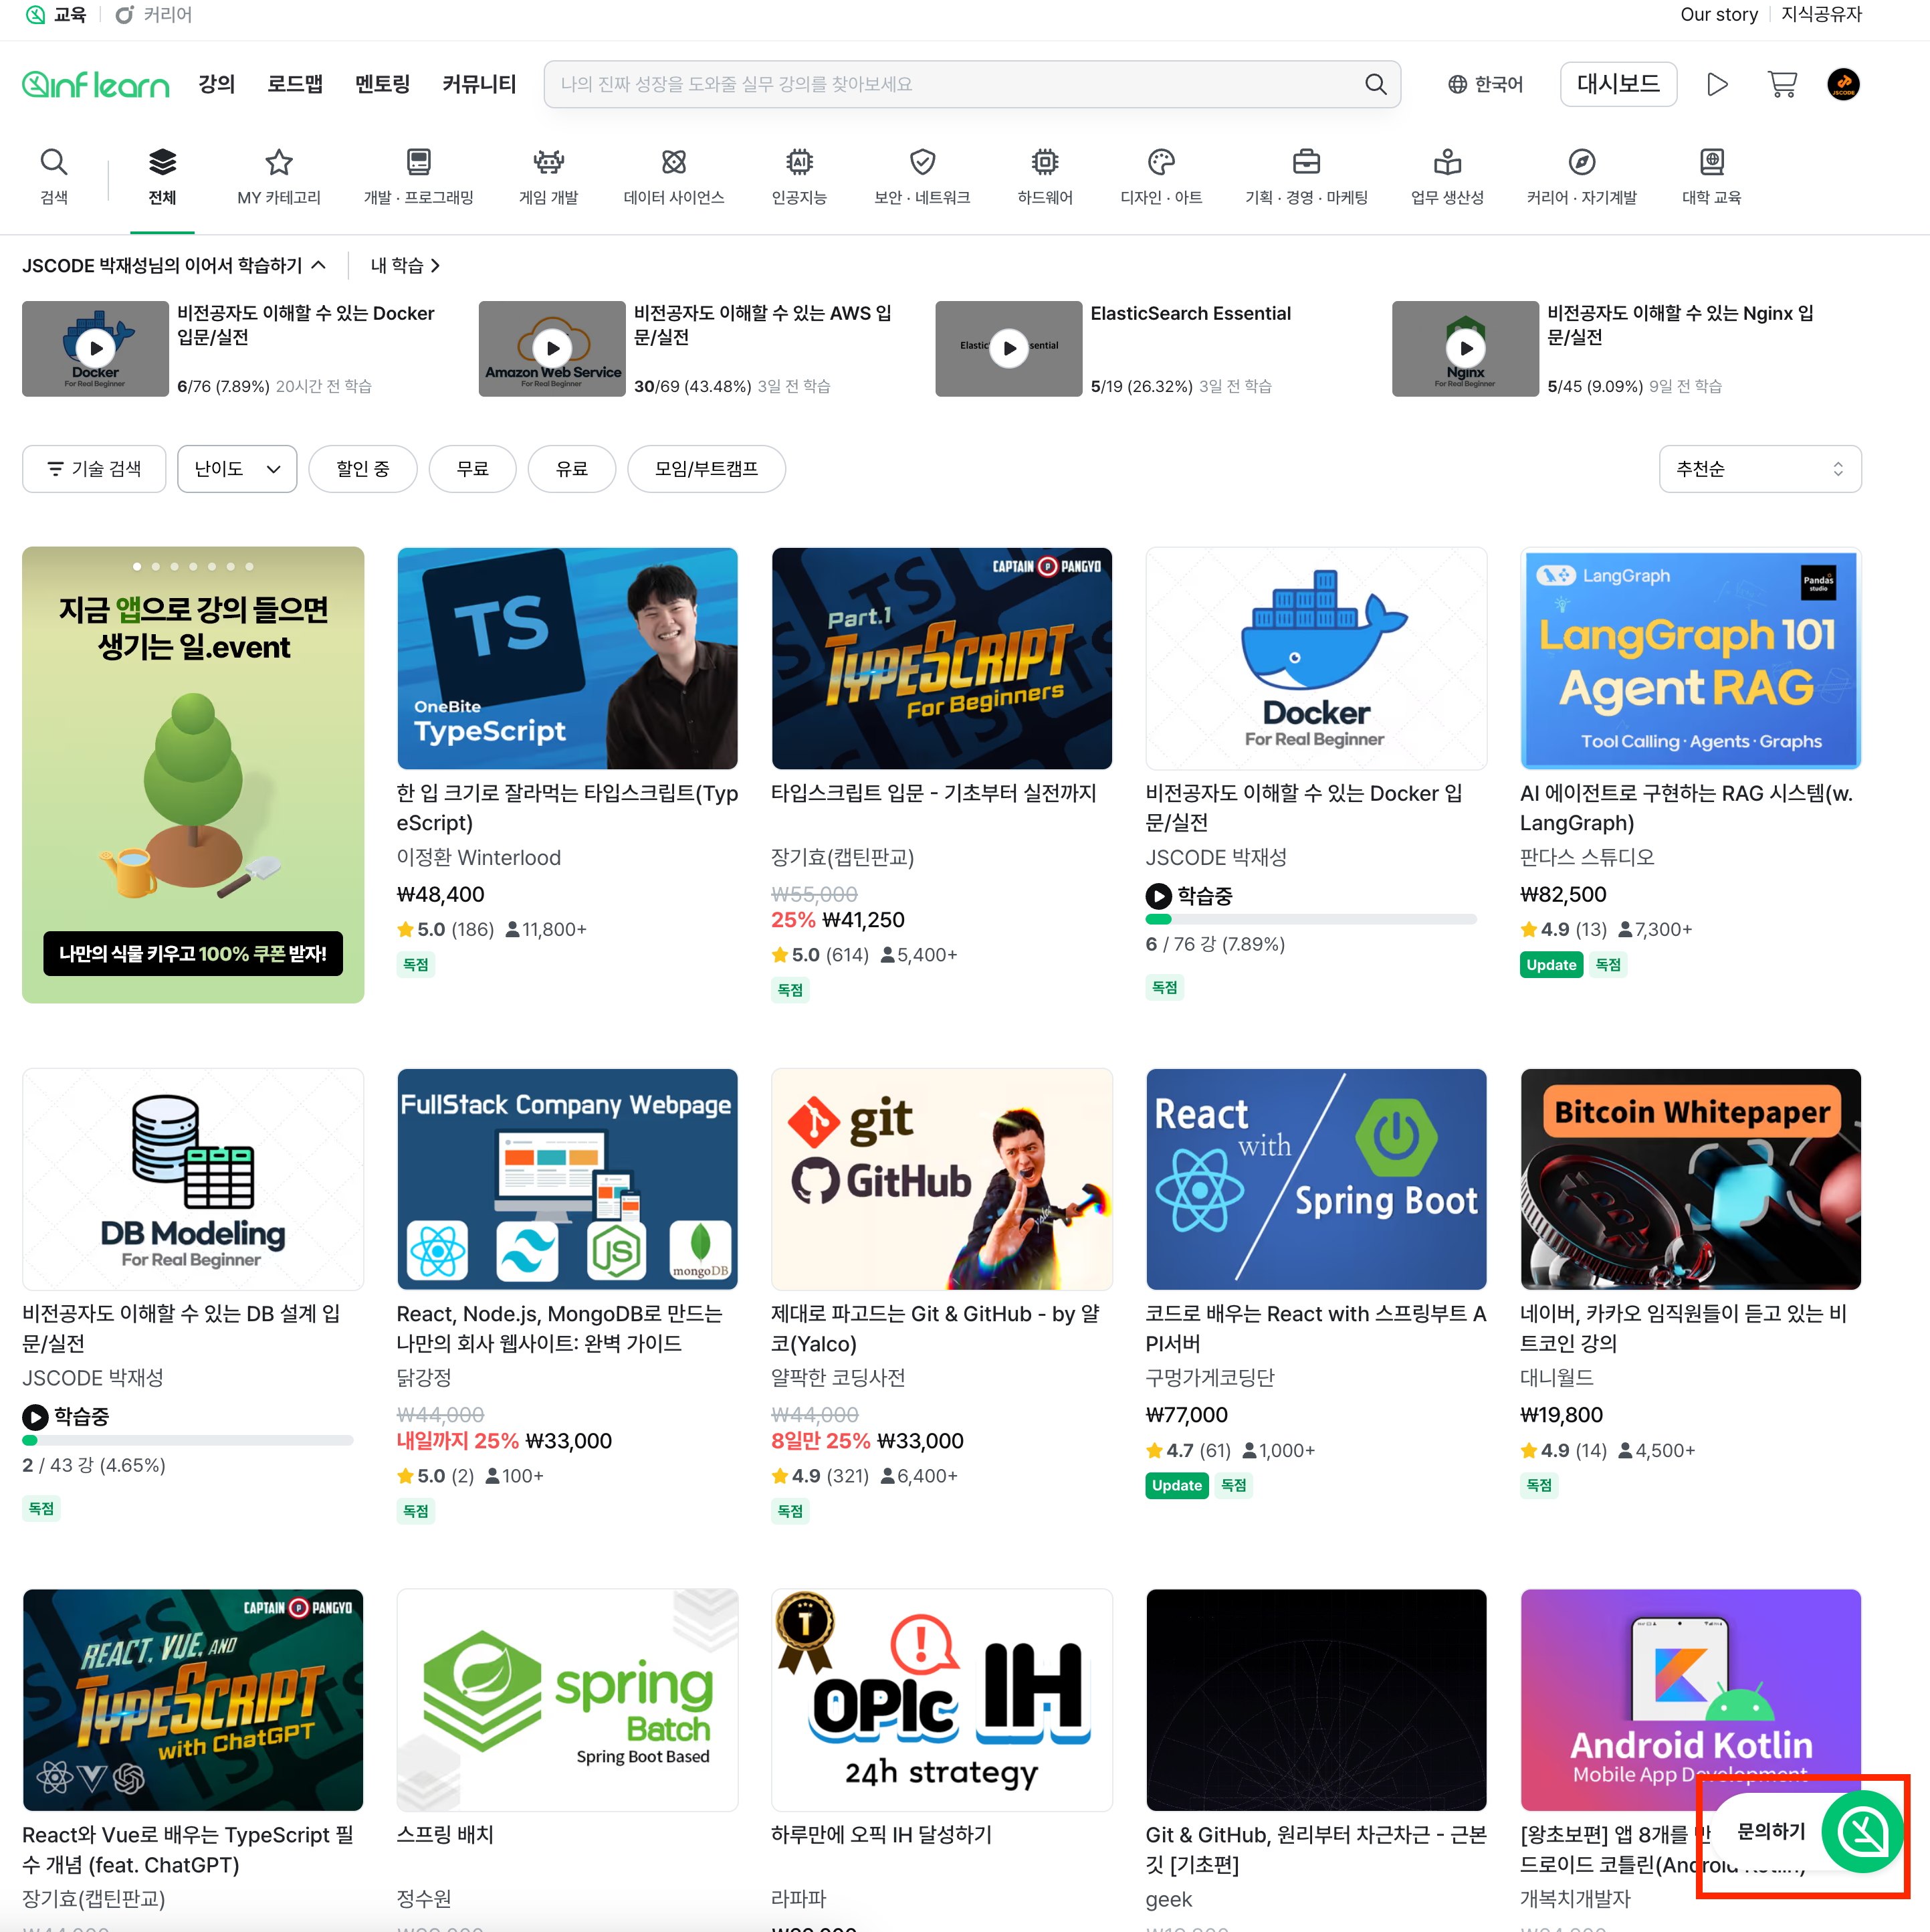Go to 내 학습 via chevron link
Screen dimensions: 1930x1932
[405, 265]
